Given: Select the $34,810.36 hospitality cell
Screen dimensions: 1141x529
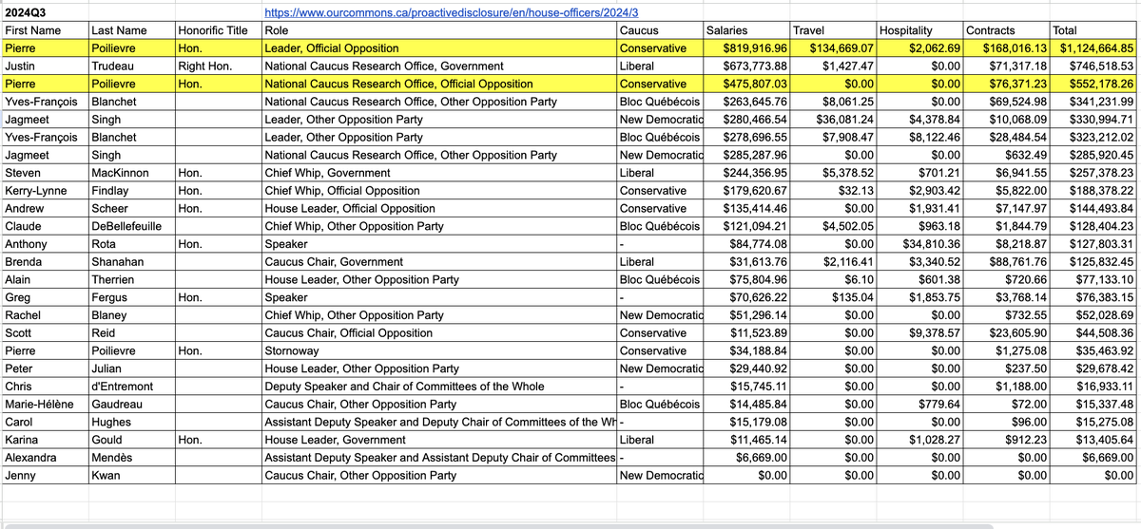Looking at the screenshot, I should tap(919, 244).
